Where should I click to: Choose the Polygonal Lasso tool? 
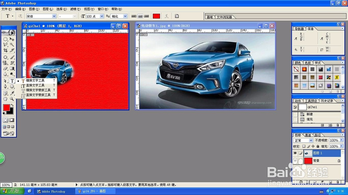tap(5, 45)
